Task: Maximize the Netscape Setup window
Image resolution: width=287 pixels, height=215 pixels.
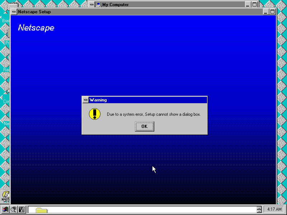Action: [x=272, y=12]
